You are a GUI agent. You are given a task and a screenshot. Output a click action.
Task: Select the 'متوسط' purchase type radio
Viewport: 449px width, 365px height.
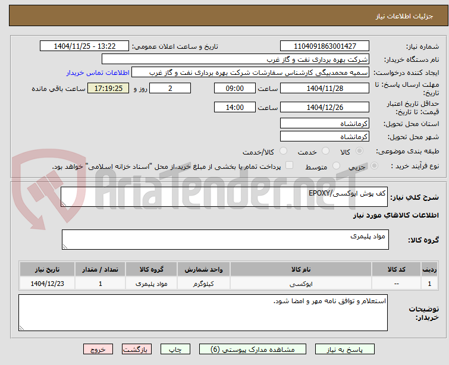(x=336, y=166)
